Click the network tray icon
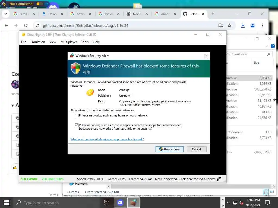 tap(235, 203)
